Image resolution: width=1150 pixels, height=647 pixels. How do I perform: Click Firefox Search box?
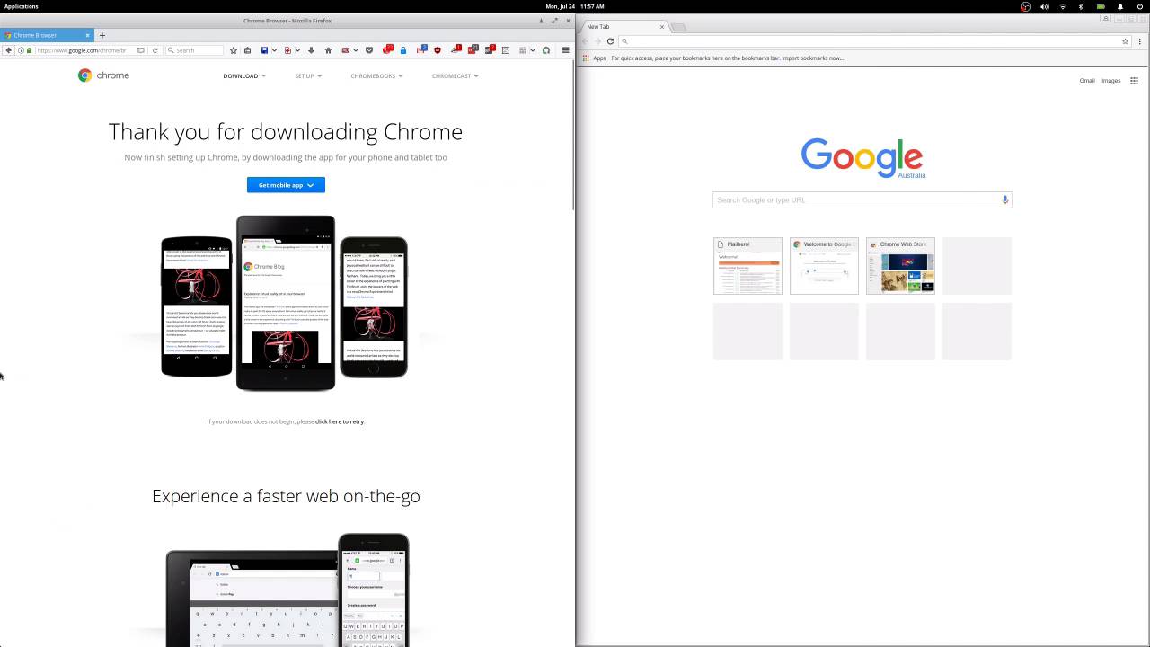[195, 50]
